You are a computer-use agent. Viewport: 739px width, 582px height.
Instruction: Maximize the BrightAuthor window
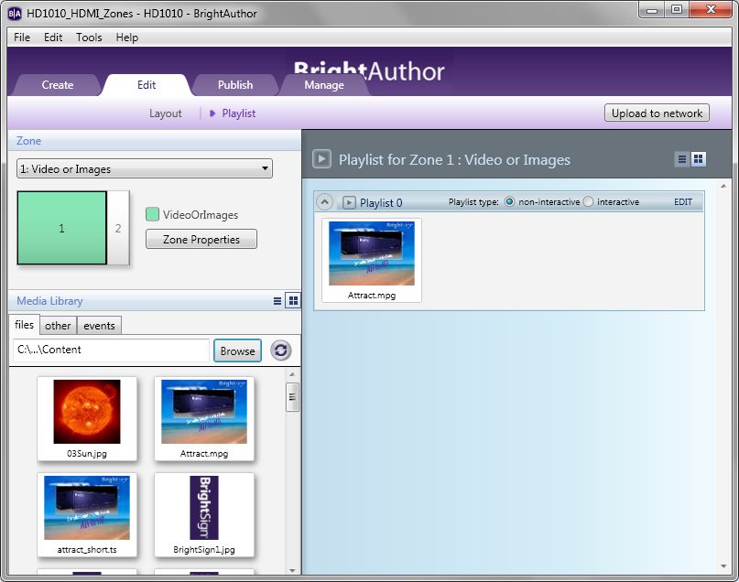[x=677, y=9]
